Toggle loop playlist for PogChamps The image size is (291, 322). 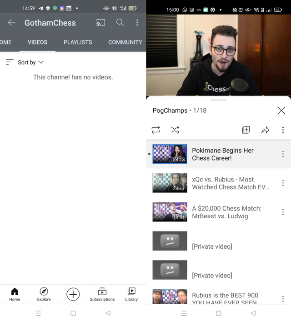(x=156, y=130)
